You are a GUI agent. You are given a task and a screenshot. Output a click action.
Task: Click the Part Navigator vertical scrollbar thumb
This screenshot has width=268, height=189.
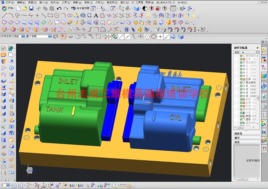coord(257,98)
